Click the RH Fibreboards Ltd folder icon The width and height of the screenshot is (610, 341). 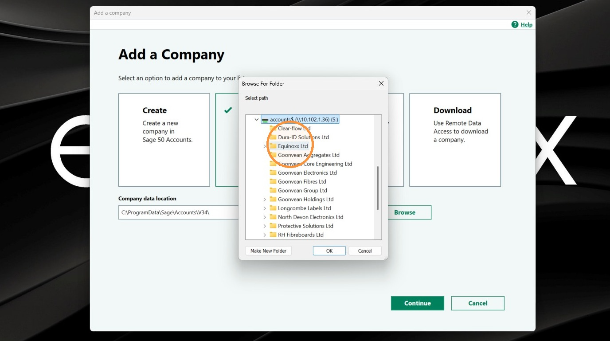coord(273,235)
